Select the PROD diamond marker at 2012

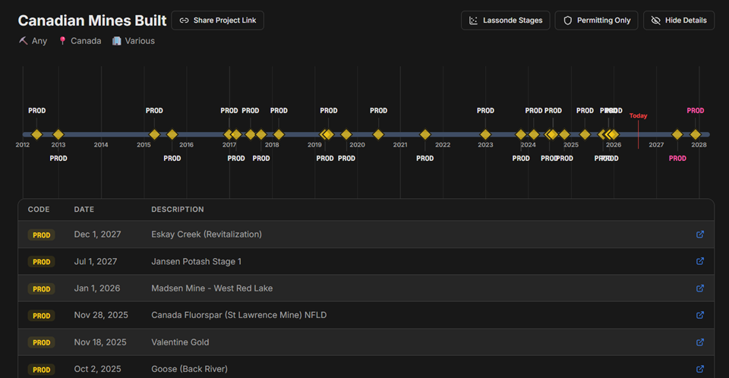pos(36,134)
